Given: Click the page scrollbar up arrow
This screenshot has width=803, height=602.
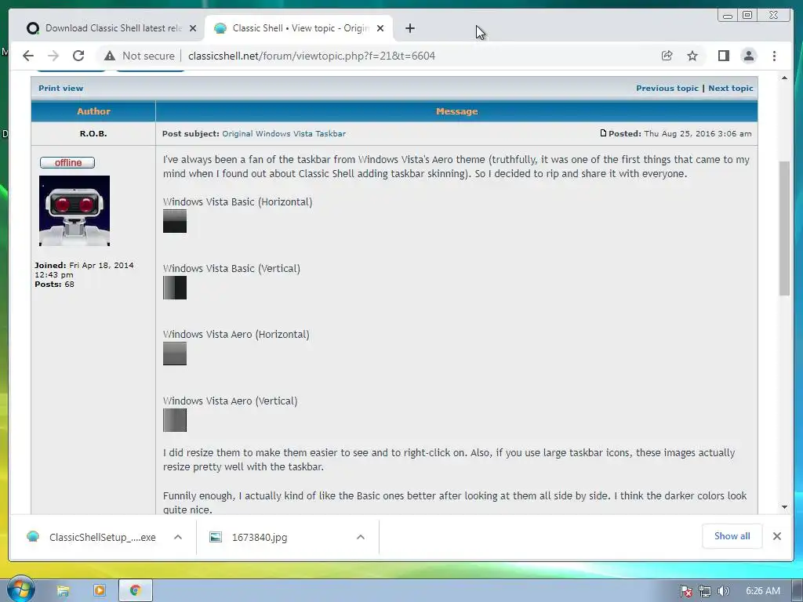Looking at the screenshot, I should tap(784, 78).
